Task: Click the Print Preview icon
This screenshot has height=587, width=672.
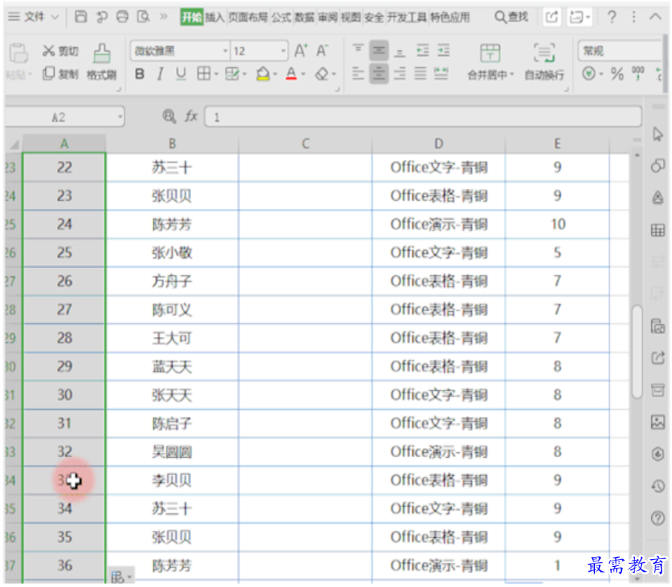Action: point(143,17)
